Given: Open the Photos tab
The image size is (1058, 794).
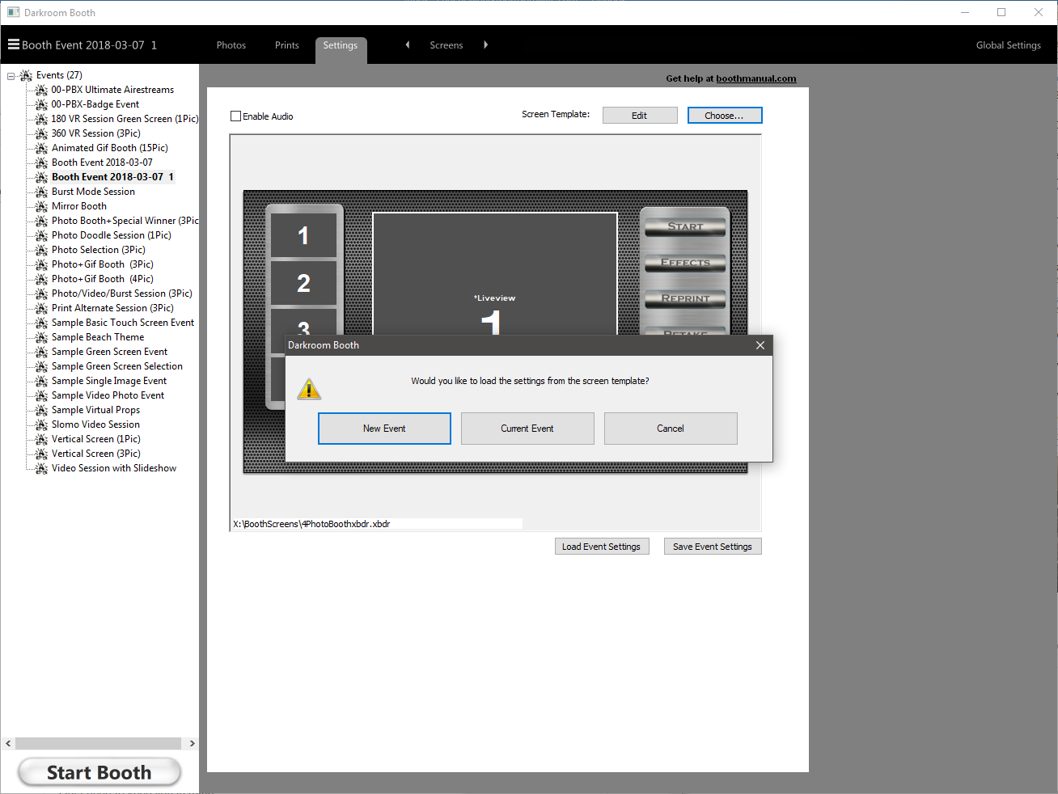Looking at the screenshot, I should pyautogui.click(x=231, y=45).
